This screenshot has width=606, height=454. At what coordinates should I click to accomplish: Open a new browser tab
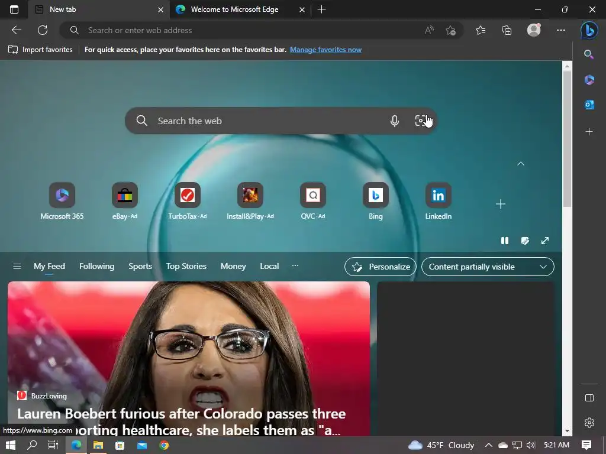point(321,9)
